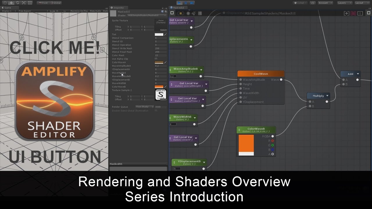Select the Scale tool
This screenshot has height=209, width=372.
(24, 3)
